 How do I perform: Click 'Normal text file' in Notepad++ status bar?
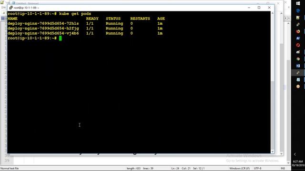[x=10, y=169]
